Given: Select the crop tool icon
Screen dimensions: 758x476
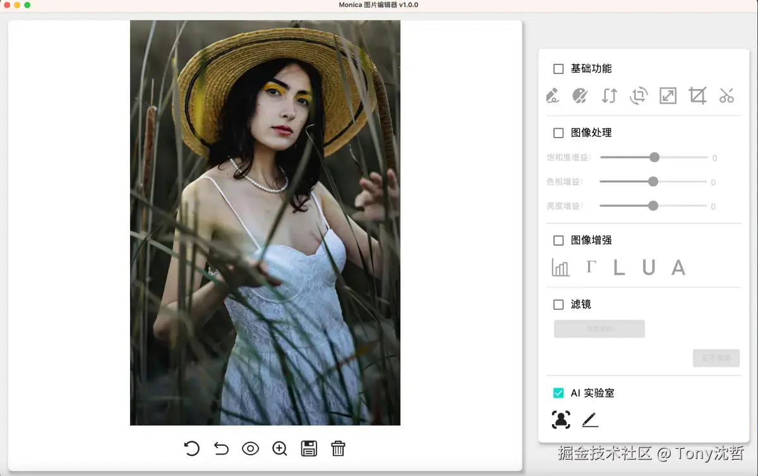Looking at the screenshot, I should (697, 96).
